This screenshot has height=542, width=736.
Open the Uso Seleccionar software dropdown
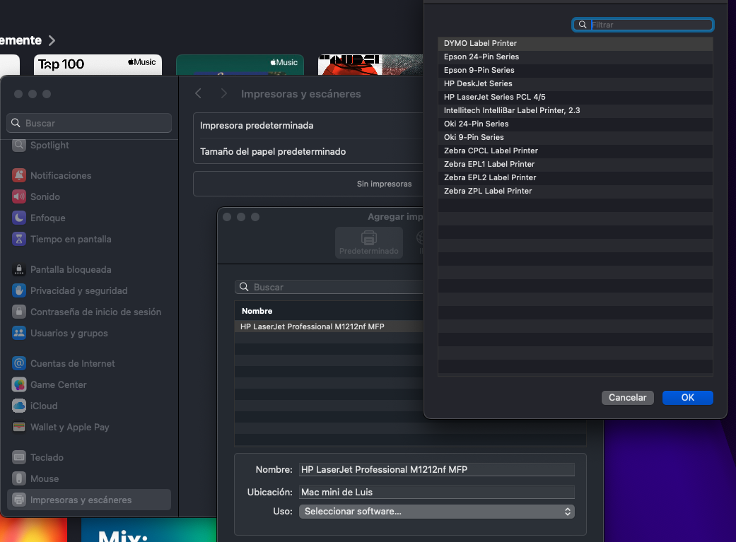[x=436, y=512]
